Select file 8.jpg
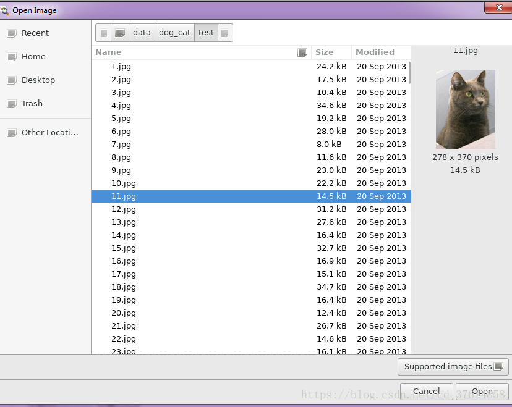This screenshot has width=512, height=407. point(251,157)
